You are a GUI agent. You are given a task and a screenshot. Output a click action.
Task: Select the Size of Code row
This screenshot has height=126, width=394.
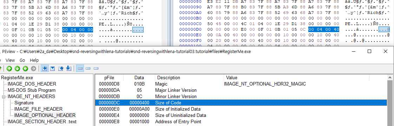241,103
